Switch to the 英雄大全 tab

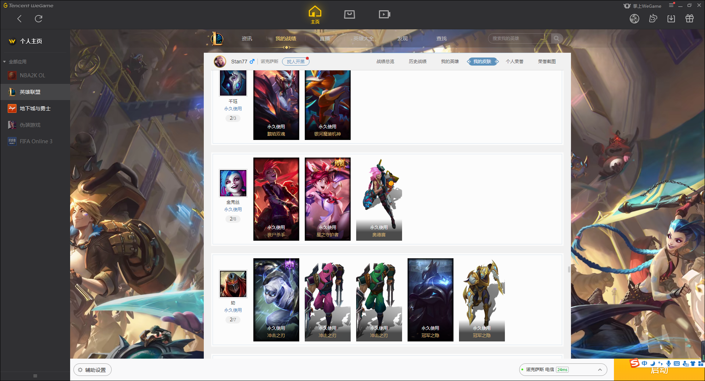point(364,38)
